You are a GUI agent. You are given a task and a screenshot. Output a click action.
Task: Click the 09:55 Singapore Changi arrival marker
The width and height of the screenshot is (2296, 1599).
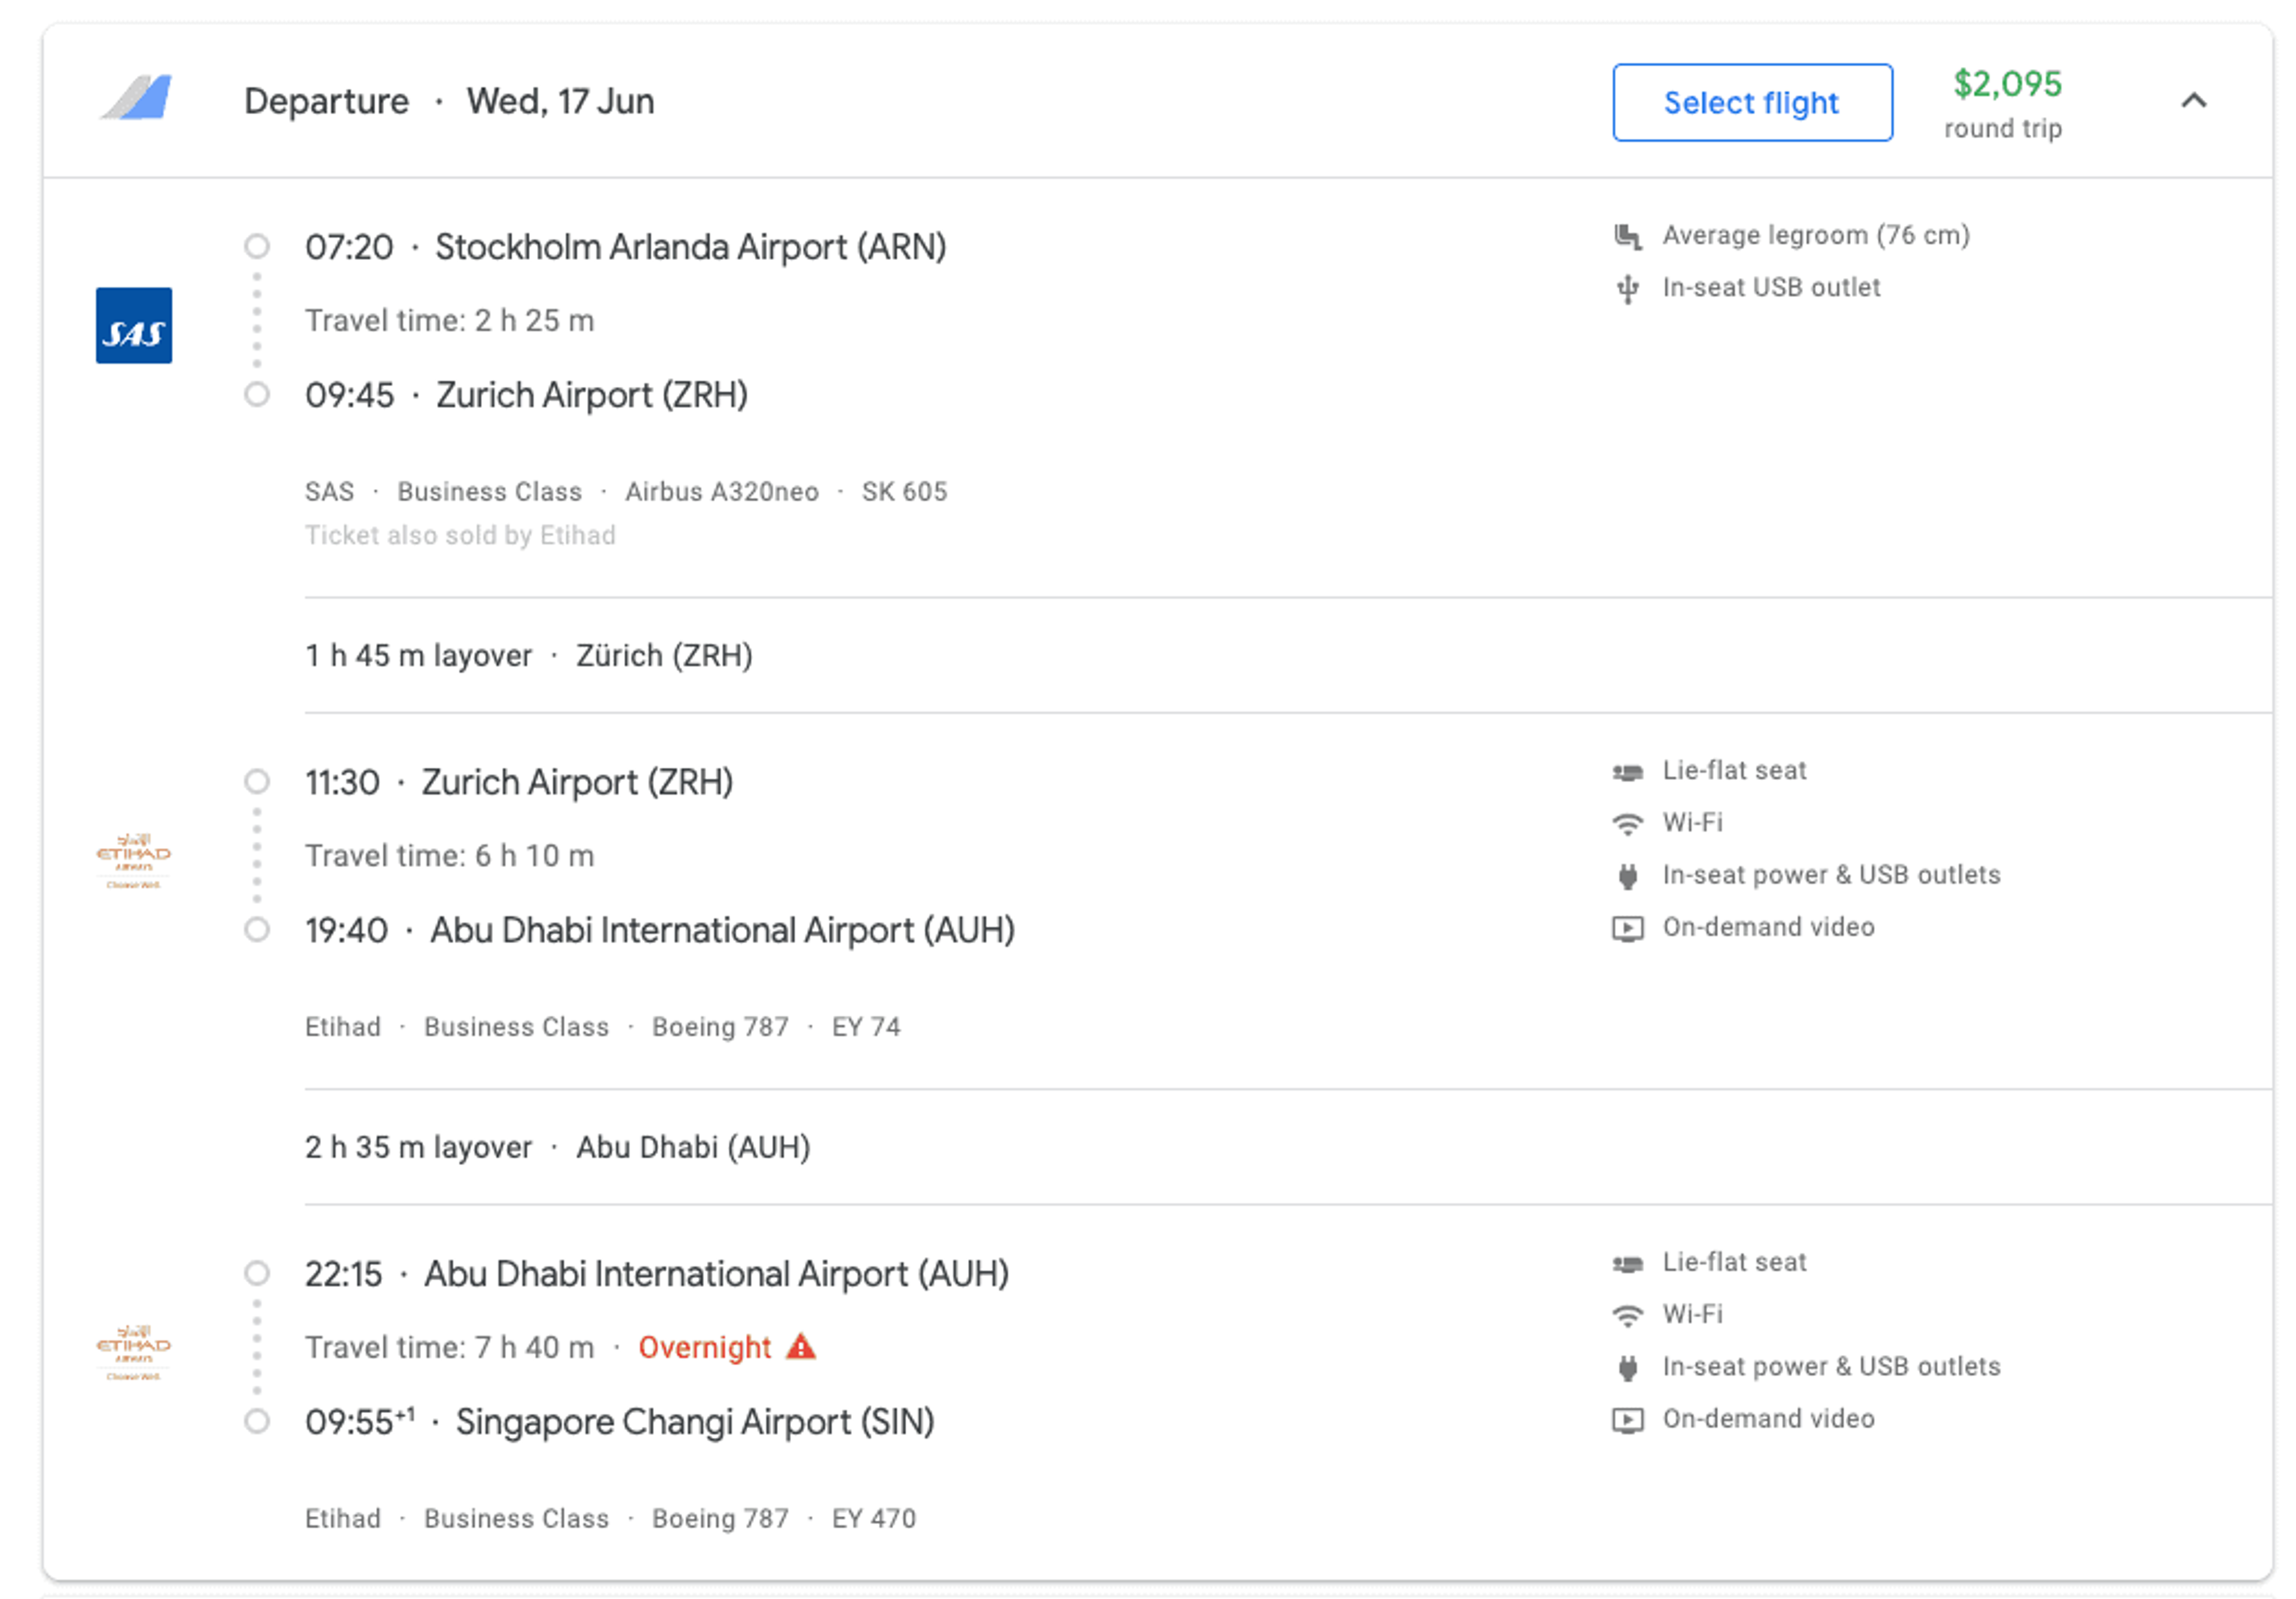pos(257,1421)
